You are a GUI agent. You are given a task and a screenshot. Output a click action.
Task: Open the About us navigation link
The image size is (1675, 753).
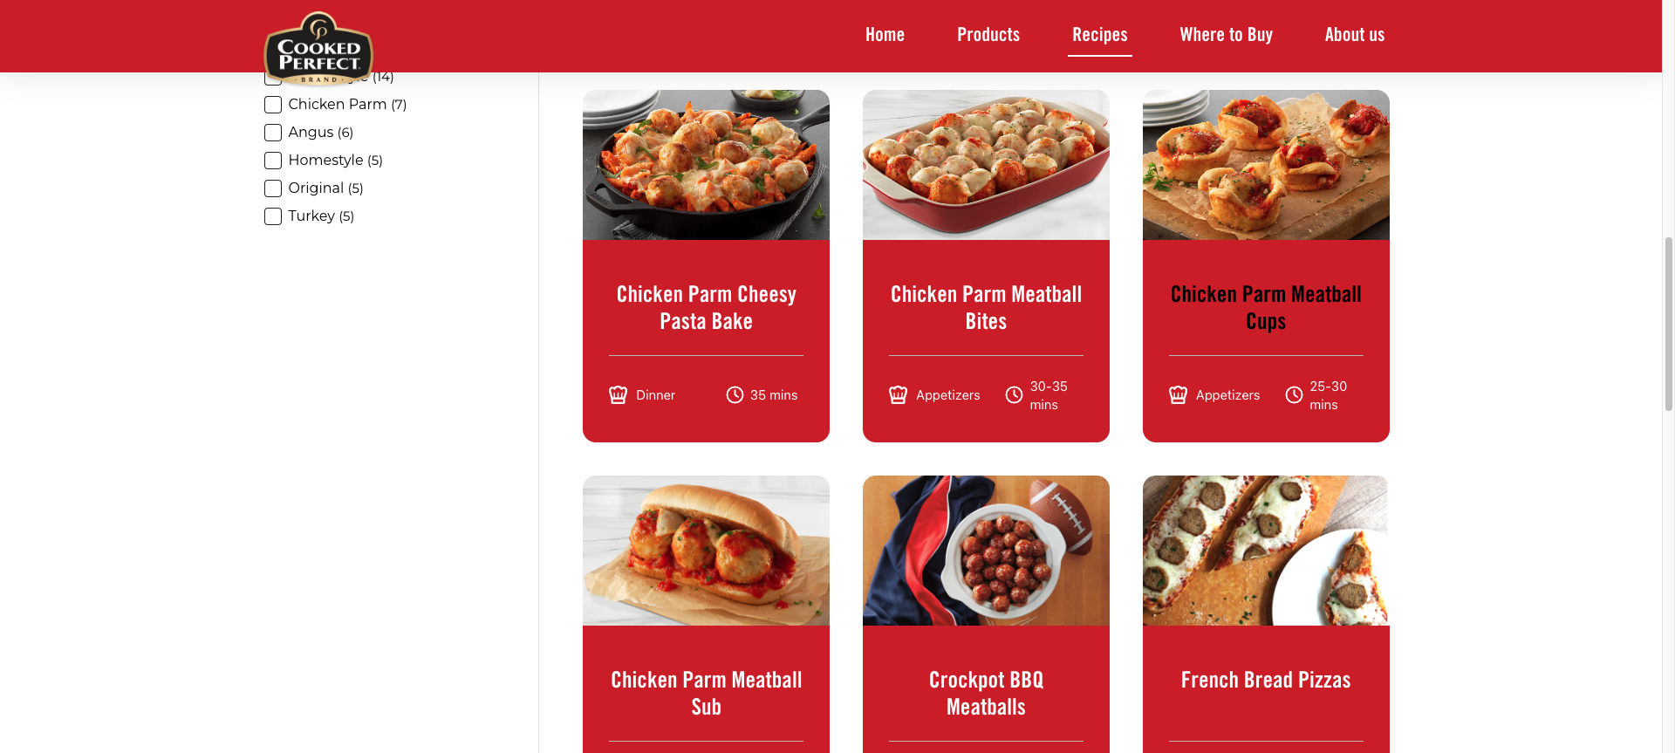click(x=1354, y=35)
